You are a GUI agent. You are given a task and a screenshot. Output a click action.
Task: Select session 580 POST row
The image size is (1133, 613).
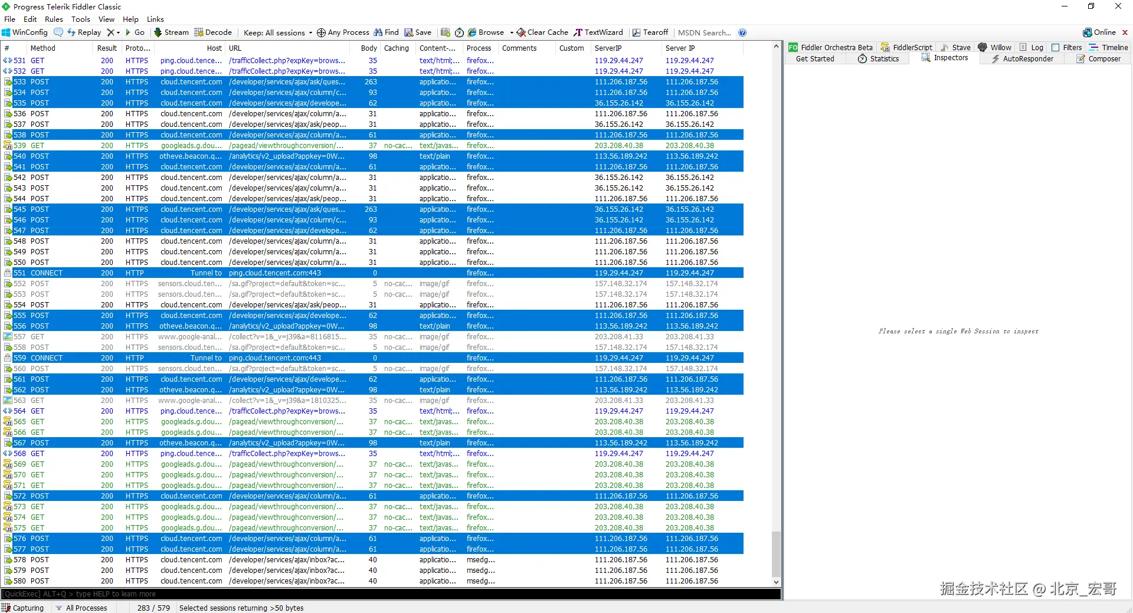point(373,581)
